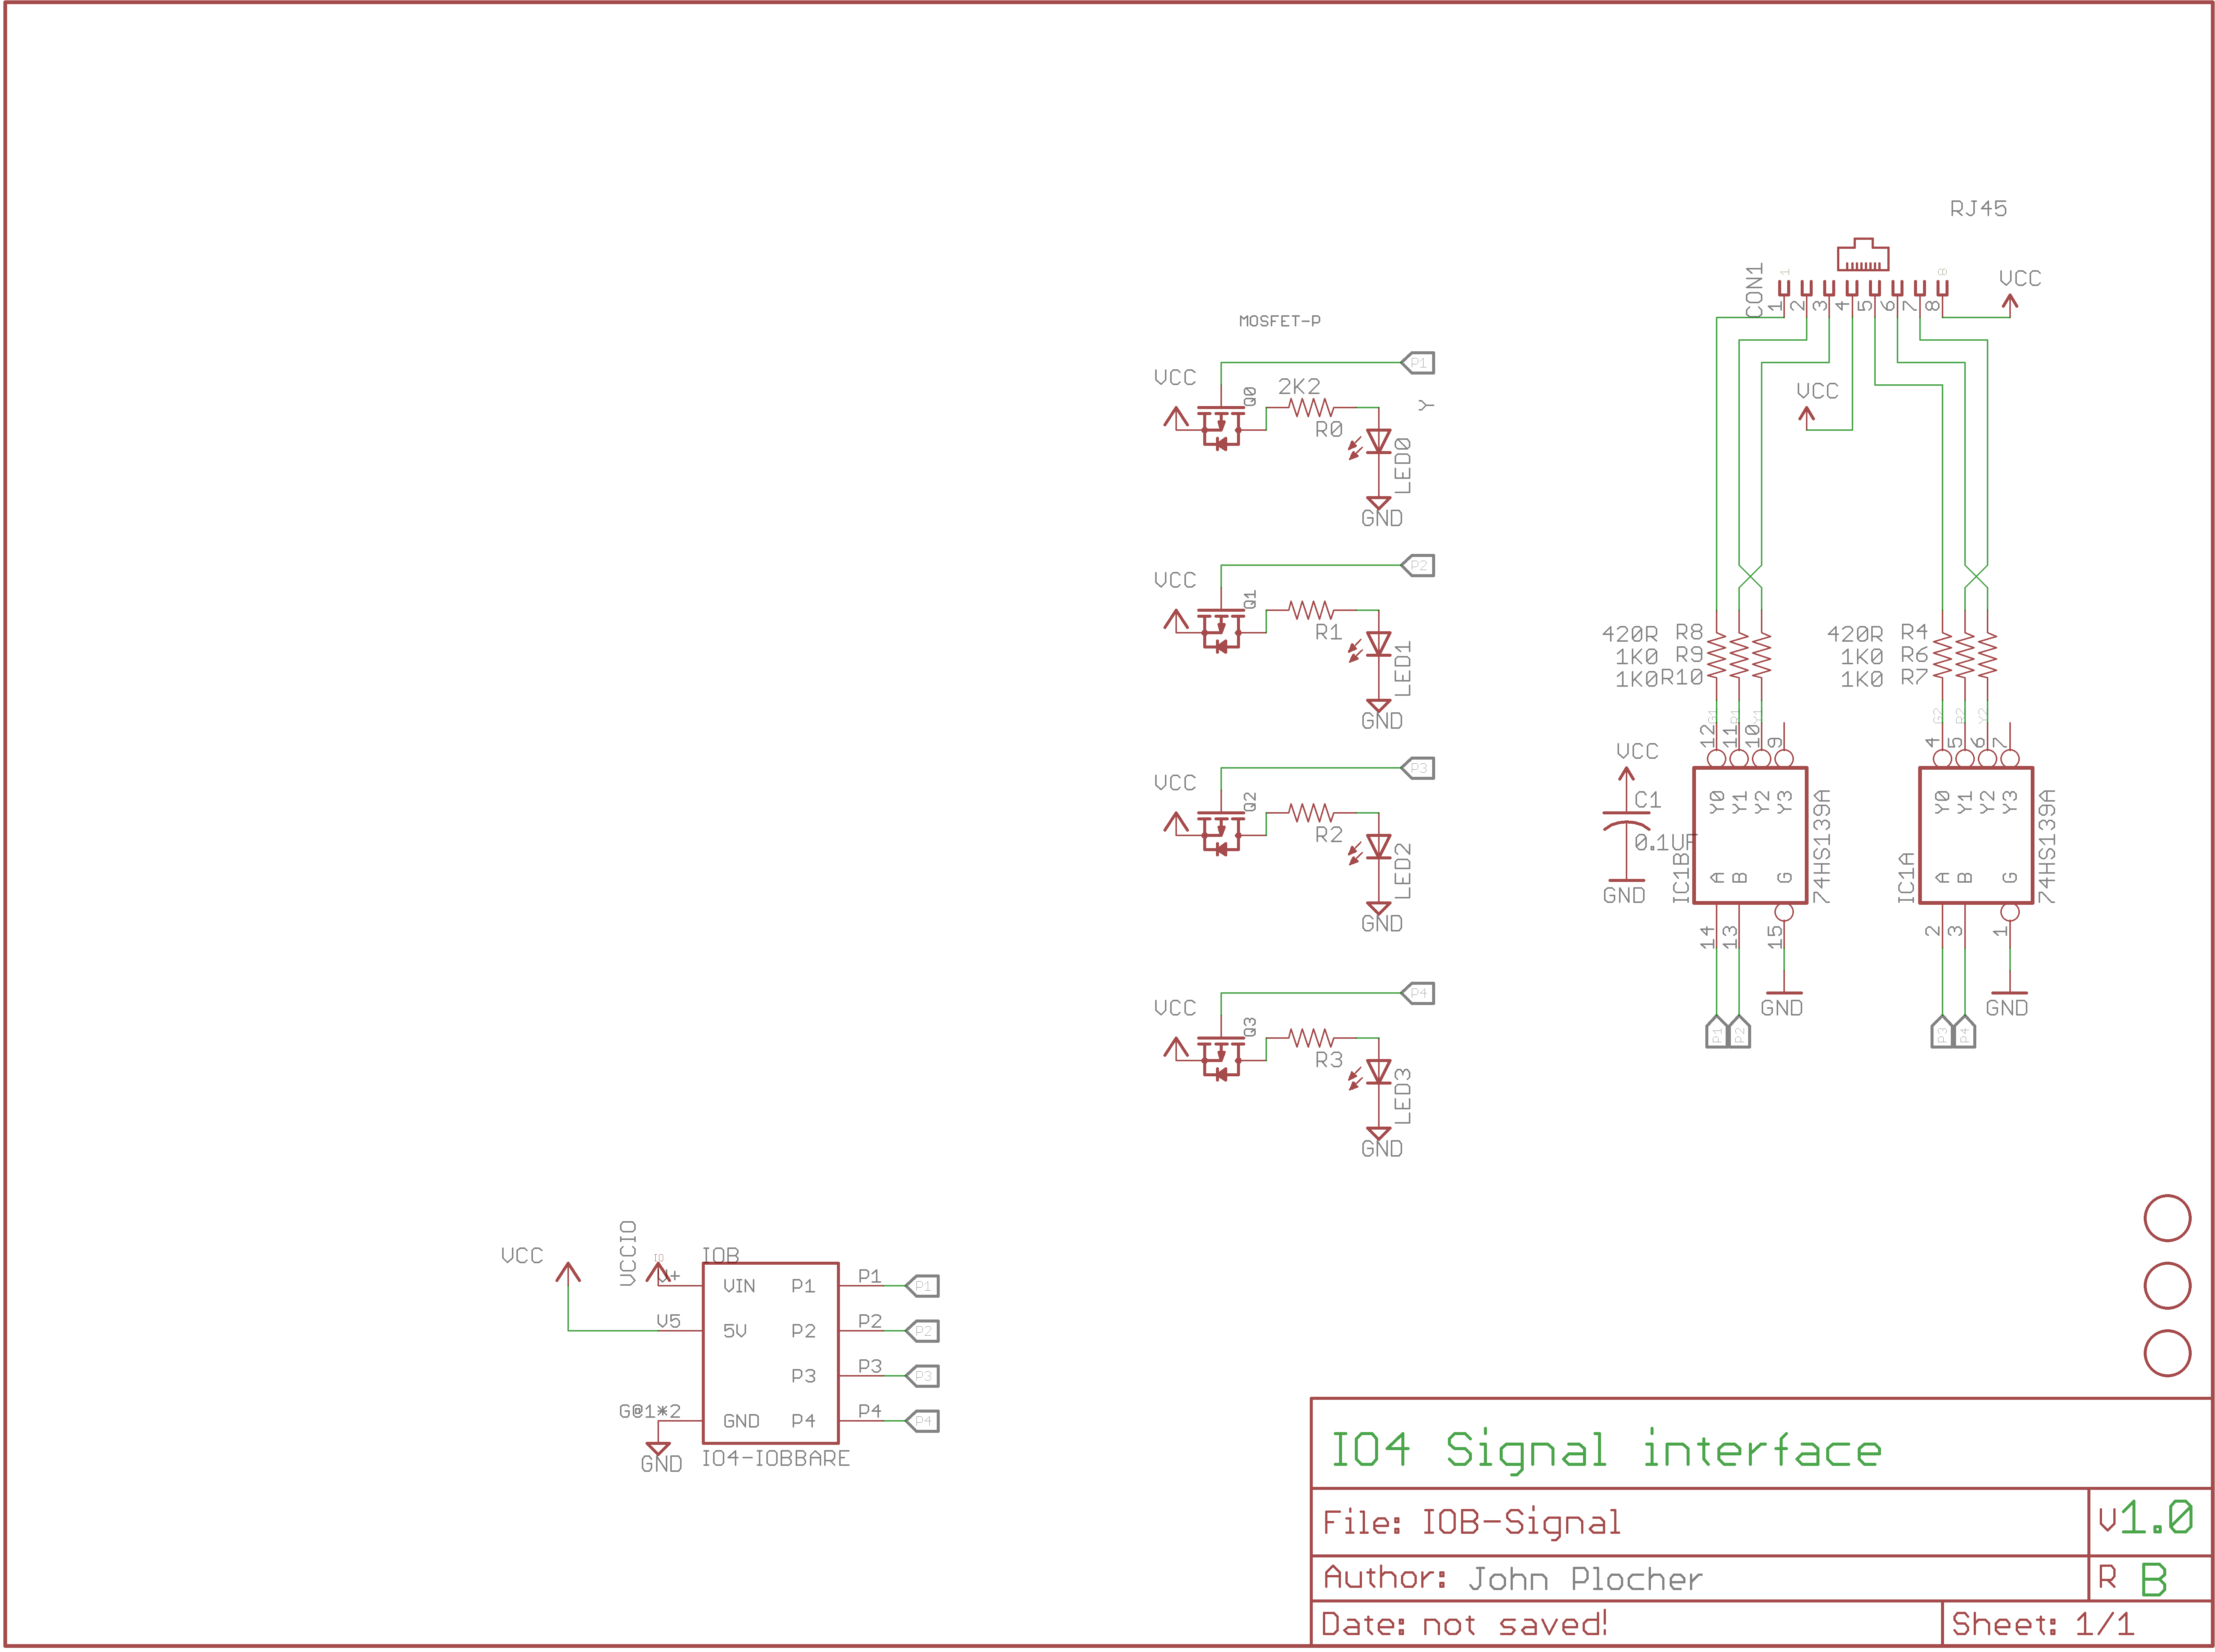
Task: Click the P1 flag on IOB module output
Action: (x=923, y=1286)
